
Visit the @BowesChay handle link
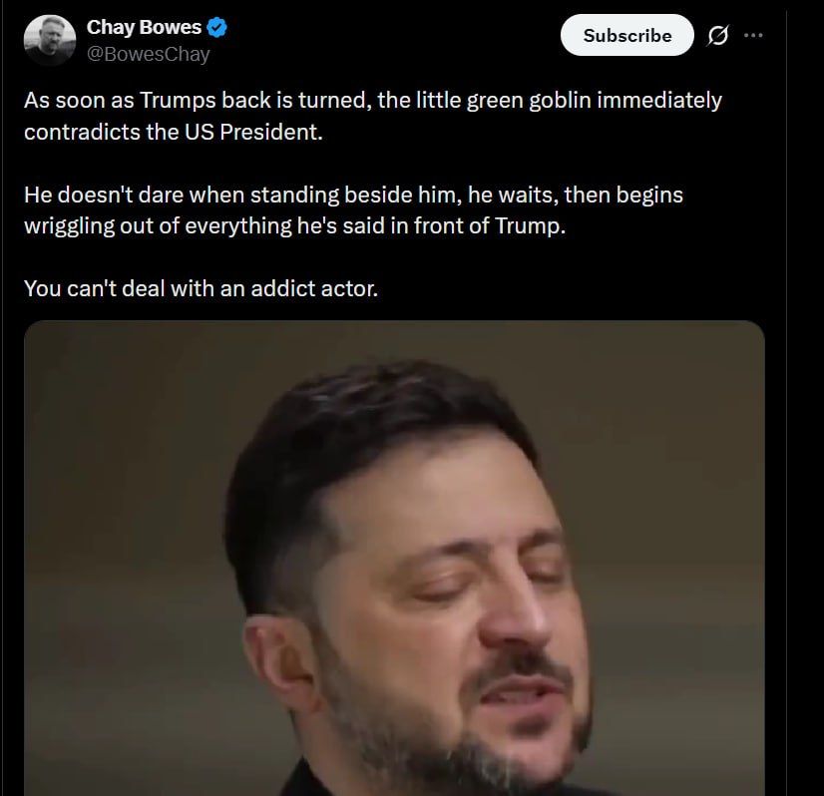coord(148,54)
